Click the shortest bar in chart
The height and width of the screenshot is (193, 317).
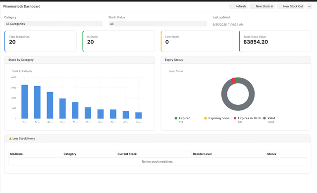point(139,115)
